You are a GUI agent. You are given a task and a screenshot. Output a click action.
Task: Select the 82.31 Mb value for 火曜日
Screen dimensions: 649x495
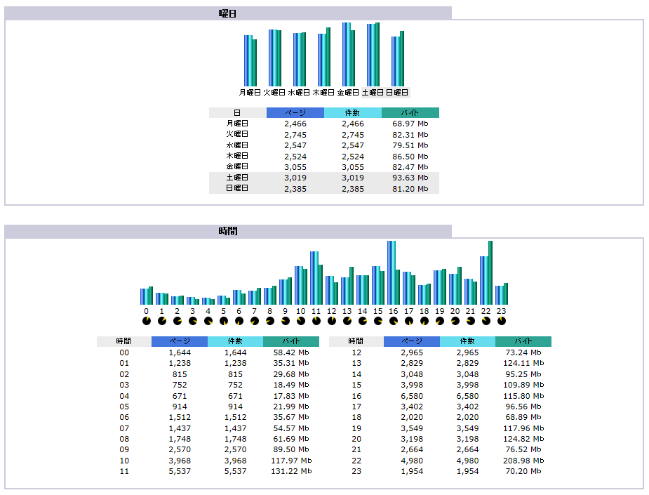click(410, 135)
